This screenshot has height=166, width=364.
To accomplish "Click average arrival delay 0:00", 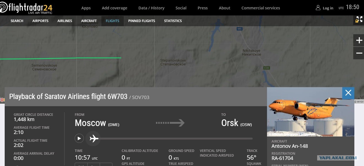I will [18, 158].
